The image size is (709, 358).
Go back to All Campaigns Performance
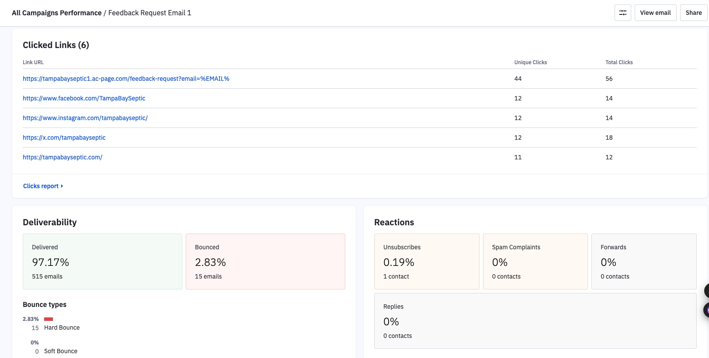pos(56,13)
